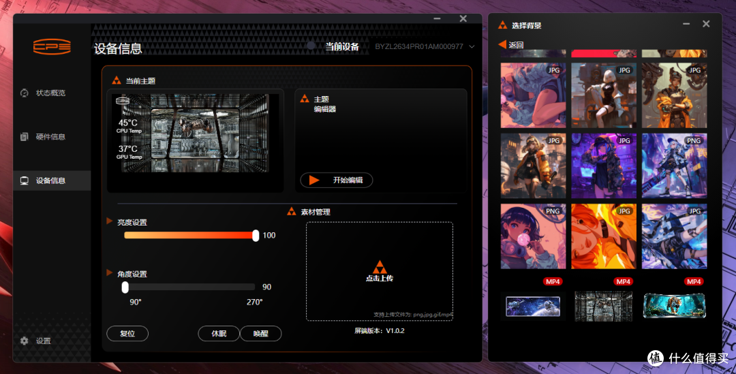Viewport: 736px width, 374px height.
Task: Expand the current device dropdown BYZL2634PR01AM000977
Action: tap(425, 46)
